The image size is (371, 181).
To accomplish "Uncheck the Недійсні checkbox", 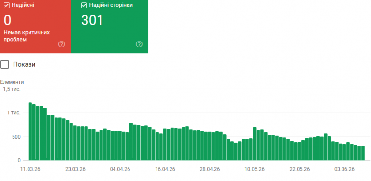I will click(x=7, y=5).
